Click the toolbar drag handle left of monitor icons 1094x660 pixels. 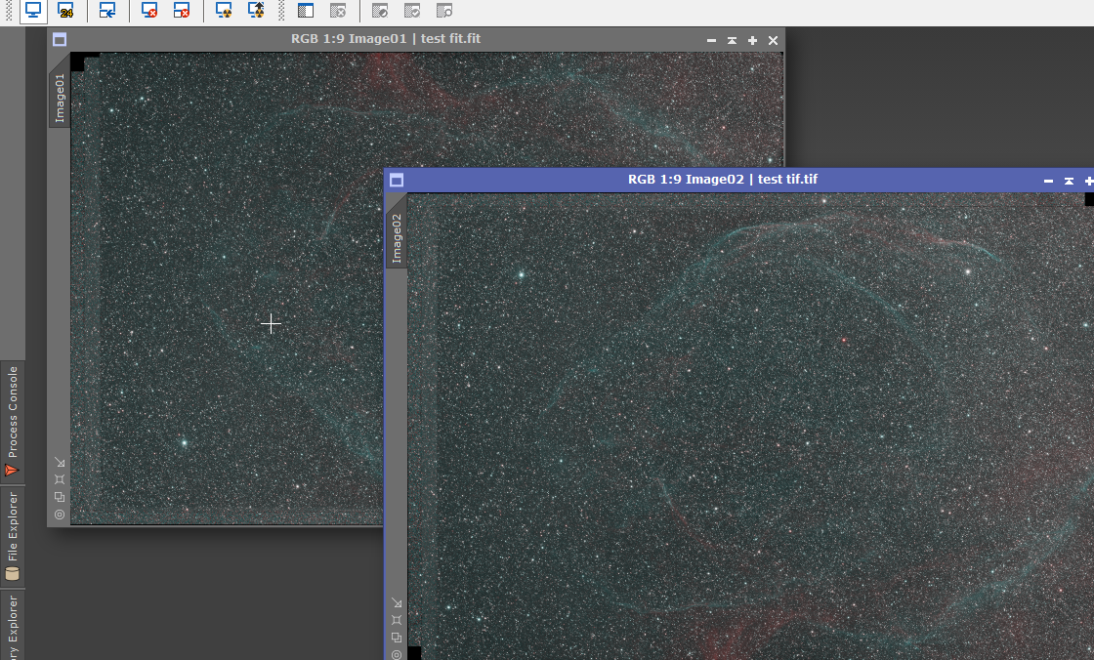tap(9, 11)
